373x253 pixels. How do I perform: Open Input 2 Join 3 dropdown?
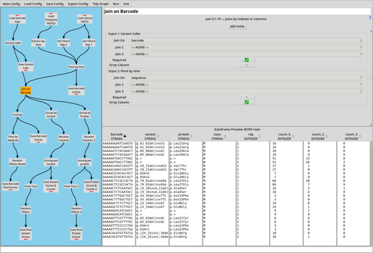coord(247,91)
